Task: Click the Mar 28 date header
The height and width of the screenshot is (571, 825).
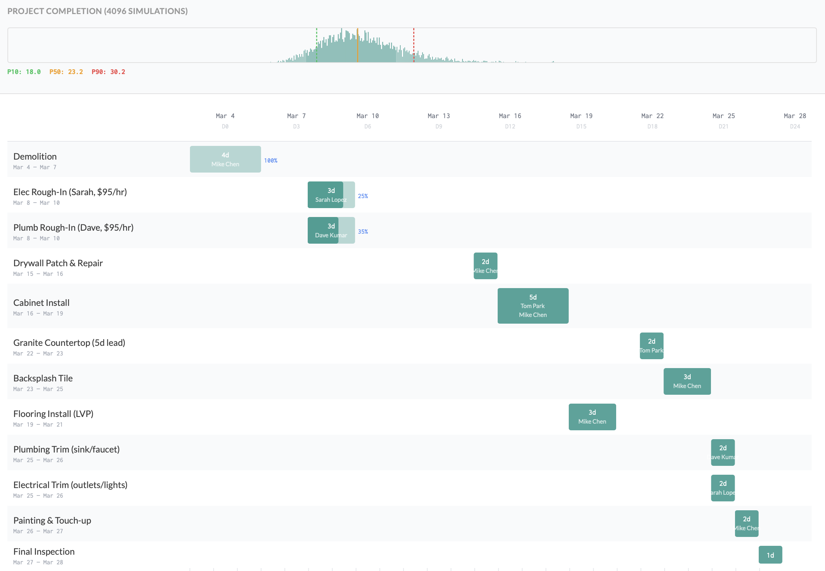Action: coord(795,116)
